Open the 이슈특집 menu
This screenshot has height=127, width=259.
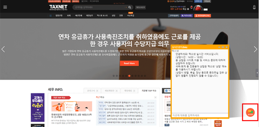(131, 16)
